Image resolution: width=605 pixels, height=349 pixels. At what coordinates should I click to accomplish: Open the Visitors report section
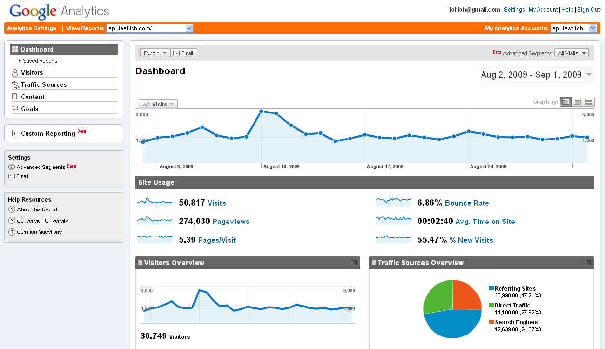(x=32, y=72)
